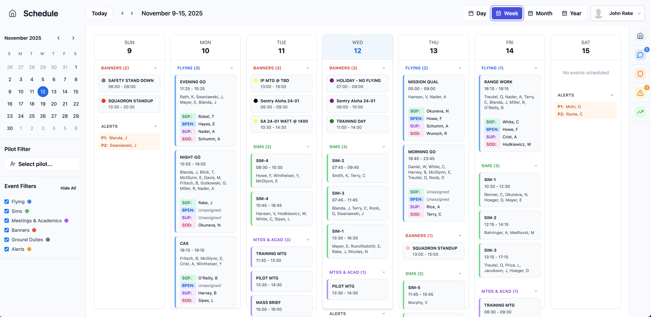Collapse Tuesday's SIMS (2) section
The height and width of the screenshot is (317, 651).
[308, 147]
